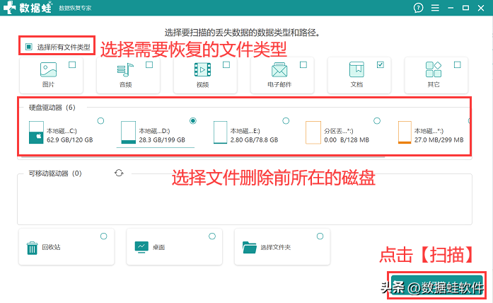Select the local disk C: radio button
493x303 pixels.
100,121
